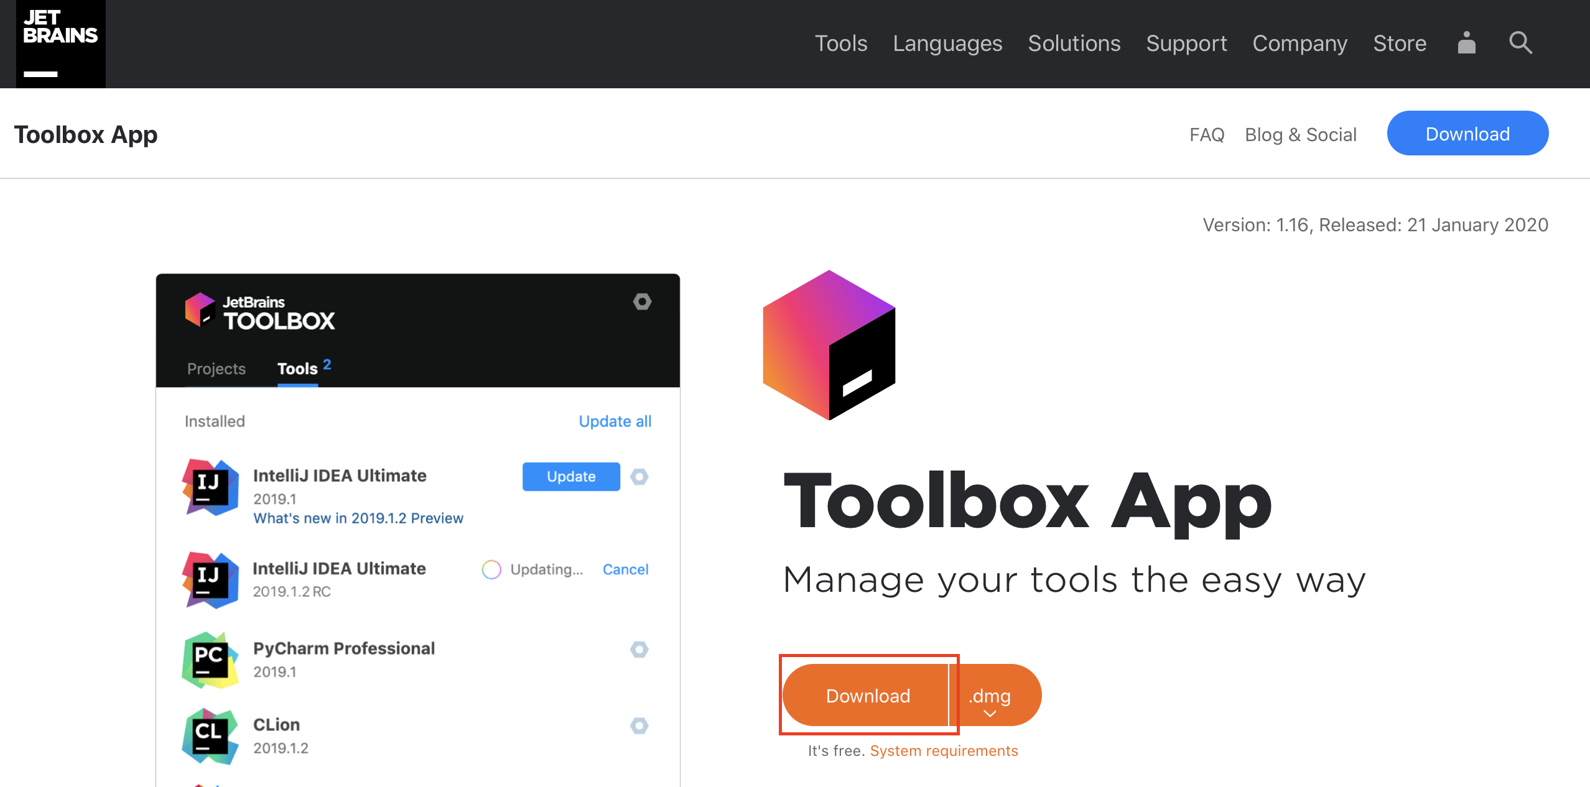Open the account profile icon

[1466, 43]
